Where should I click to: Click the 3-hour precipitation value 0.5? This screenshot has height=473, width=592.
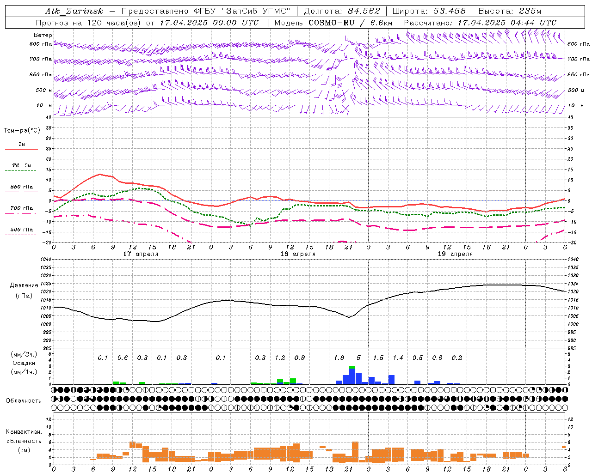tap(418, 358)
